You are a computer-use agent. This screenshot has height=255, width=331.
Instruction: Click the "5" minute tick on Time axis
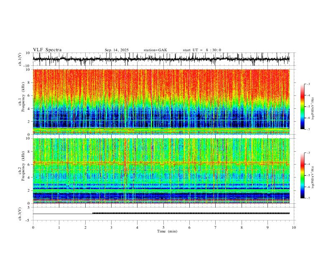click(163, 227)
